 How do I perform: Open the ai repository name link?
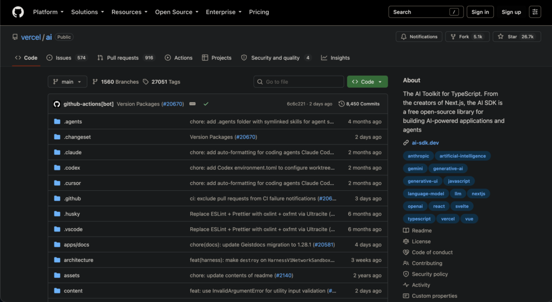(49, 37)
